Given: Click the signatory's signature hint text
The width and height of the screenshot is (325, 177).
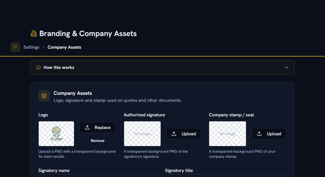Looking at the screenshot, I should 156,154.
